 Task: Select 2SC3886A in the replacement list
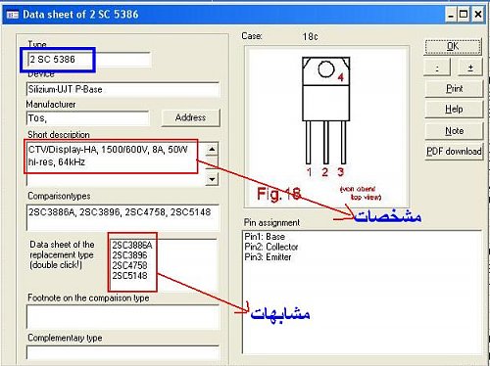click(132, 246)
